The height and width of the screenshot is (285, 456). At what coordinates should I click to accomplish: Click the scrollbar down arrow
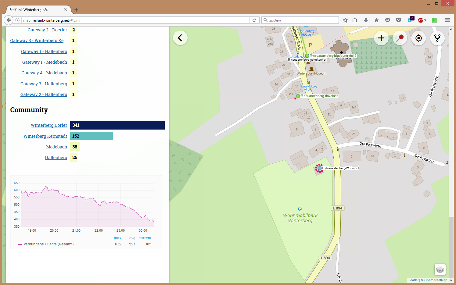click(x=451, y=280)
